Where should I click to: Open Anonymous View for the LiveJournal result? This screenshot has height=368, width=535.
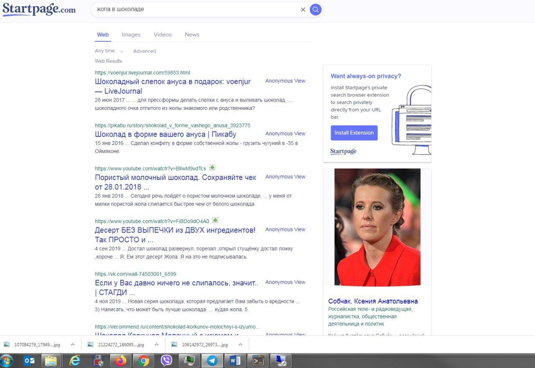click(285, 81)
